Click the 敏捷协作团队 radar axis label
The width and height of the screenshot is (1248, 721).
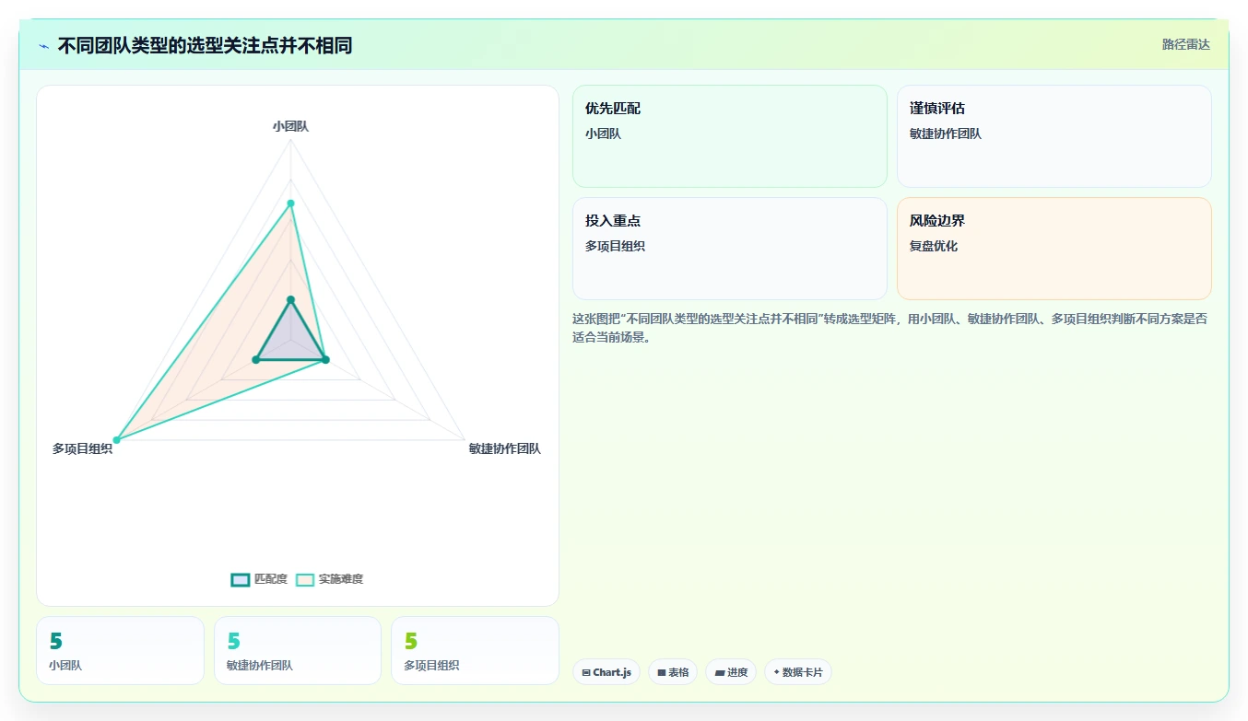click(504, 448)
